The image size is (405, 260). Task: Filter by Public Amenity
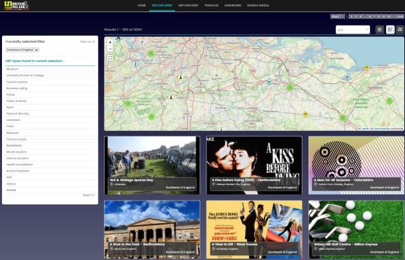(x=50, y=101)
